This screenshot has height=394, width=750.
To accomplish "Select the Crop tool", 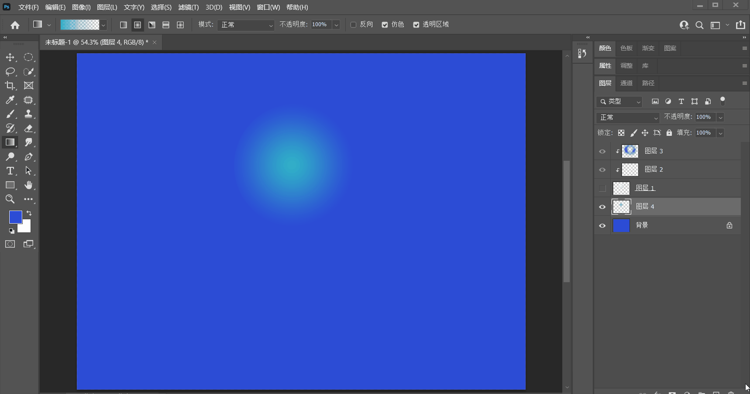I will point(10,86).
